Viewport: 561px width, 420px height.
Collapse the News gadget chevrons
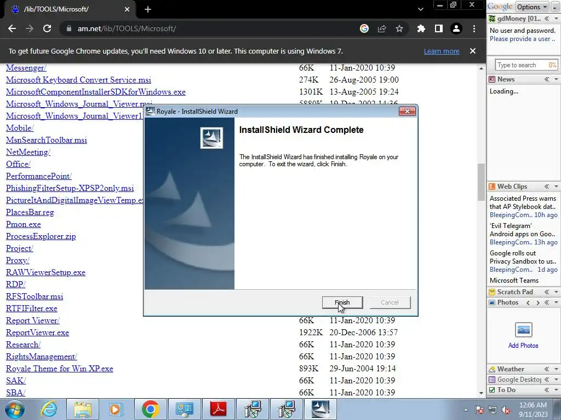(x=547, y=79)
